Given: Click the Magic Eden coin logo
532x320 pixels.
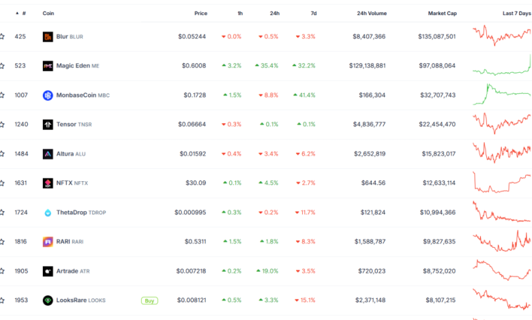Looking at the screenshot, I should 48,66.
